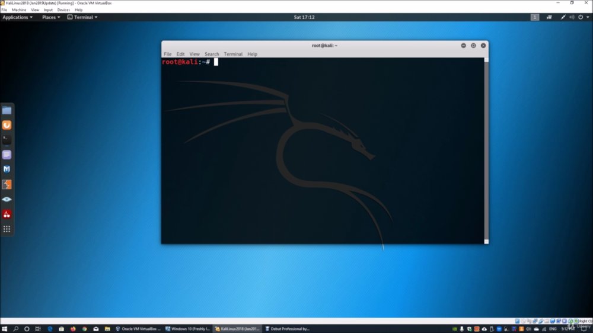
Task: Open the red Cherrytree dock icon
Action: (7, 214)
